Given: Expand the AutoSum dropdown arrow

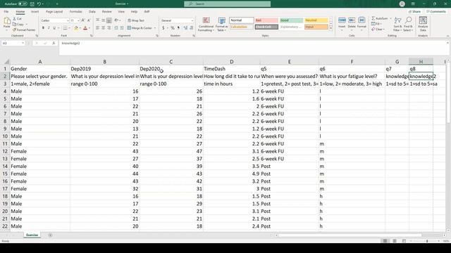Looking at the screenshot, I should (x=390, y=18).
